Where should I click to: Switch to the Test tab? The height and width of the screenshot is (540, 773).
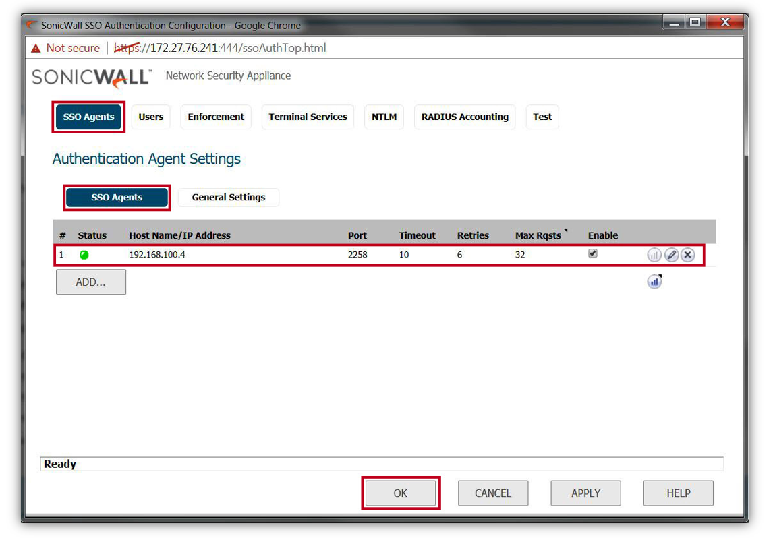[542, 117]
